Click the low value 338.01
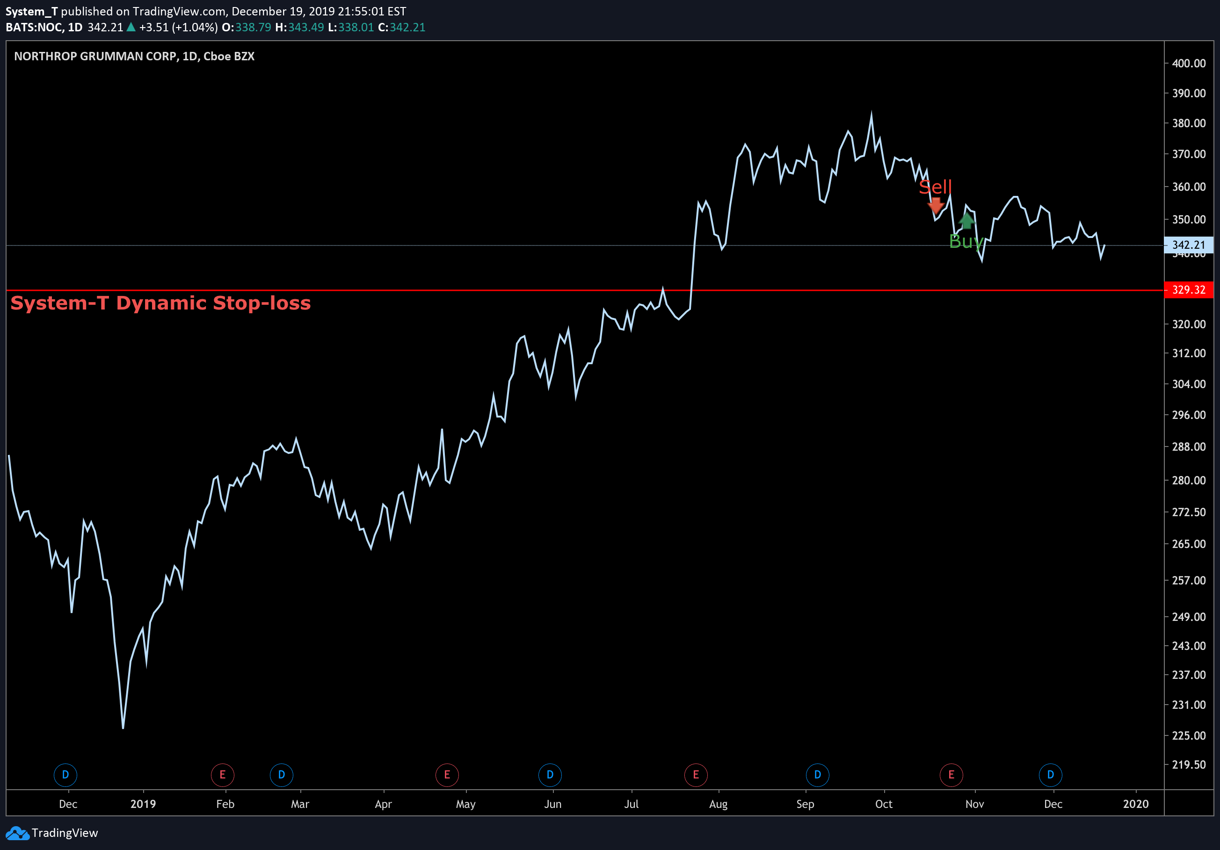The width and height of the screenshot is (1220, 850). tap(356, 27)
